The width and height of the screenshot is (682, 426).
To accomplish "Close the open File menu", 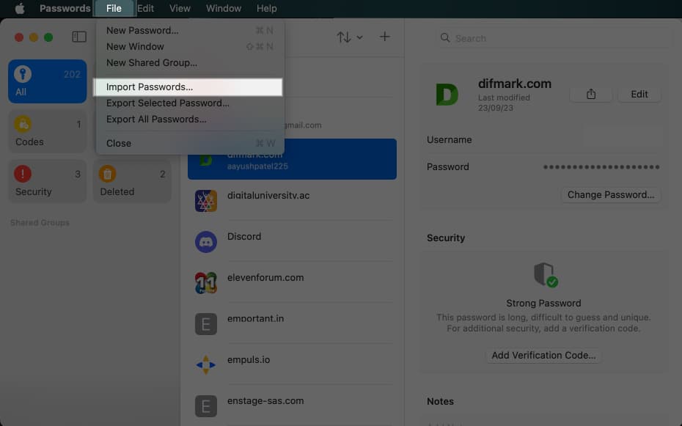I will 114,8.
